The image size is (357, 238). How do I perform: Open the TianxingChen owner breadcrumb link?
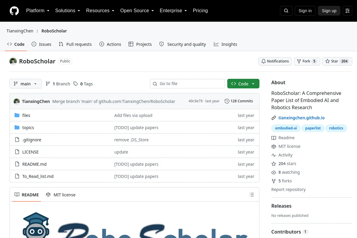point(20,31)
